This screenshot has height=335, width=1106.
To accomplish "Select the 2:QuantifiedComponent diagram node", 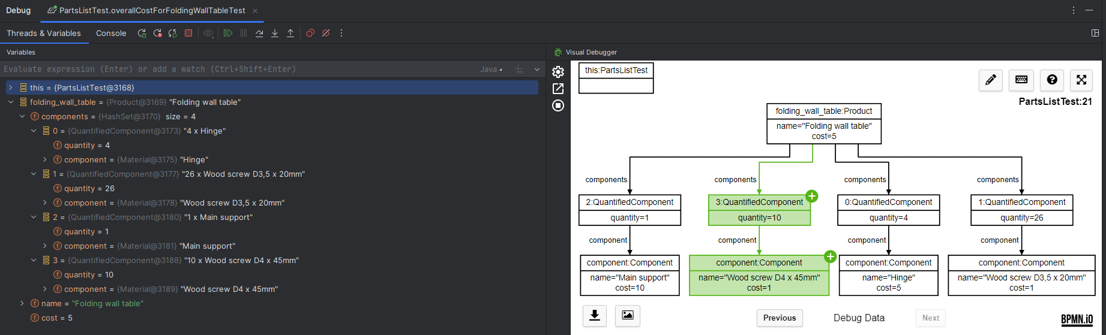I will click(630, 210).
